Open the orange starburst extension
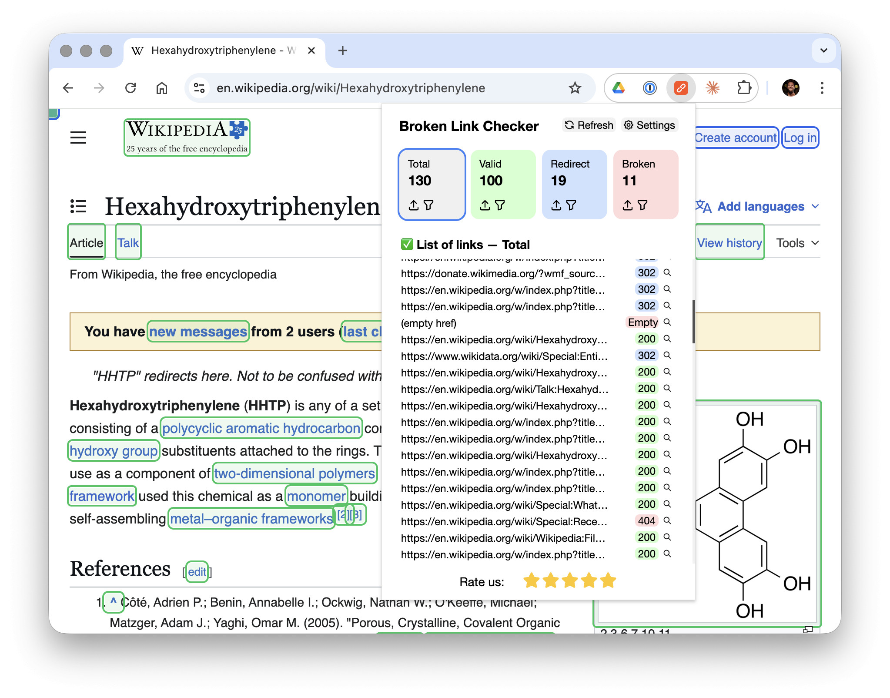The image size is (890, 698). coord(712,88)
